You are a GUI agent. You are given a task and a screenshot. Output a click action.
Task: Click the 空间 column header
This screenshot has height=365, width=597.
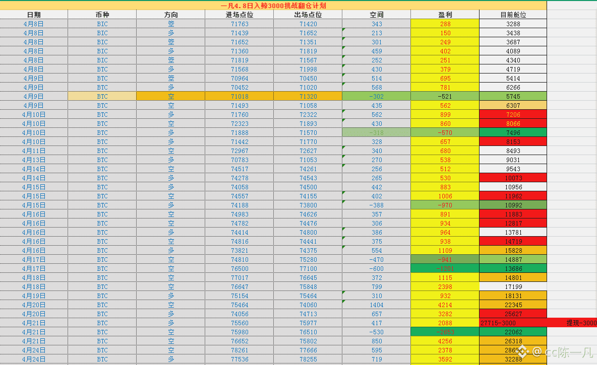tap(376, 15)
